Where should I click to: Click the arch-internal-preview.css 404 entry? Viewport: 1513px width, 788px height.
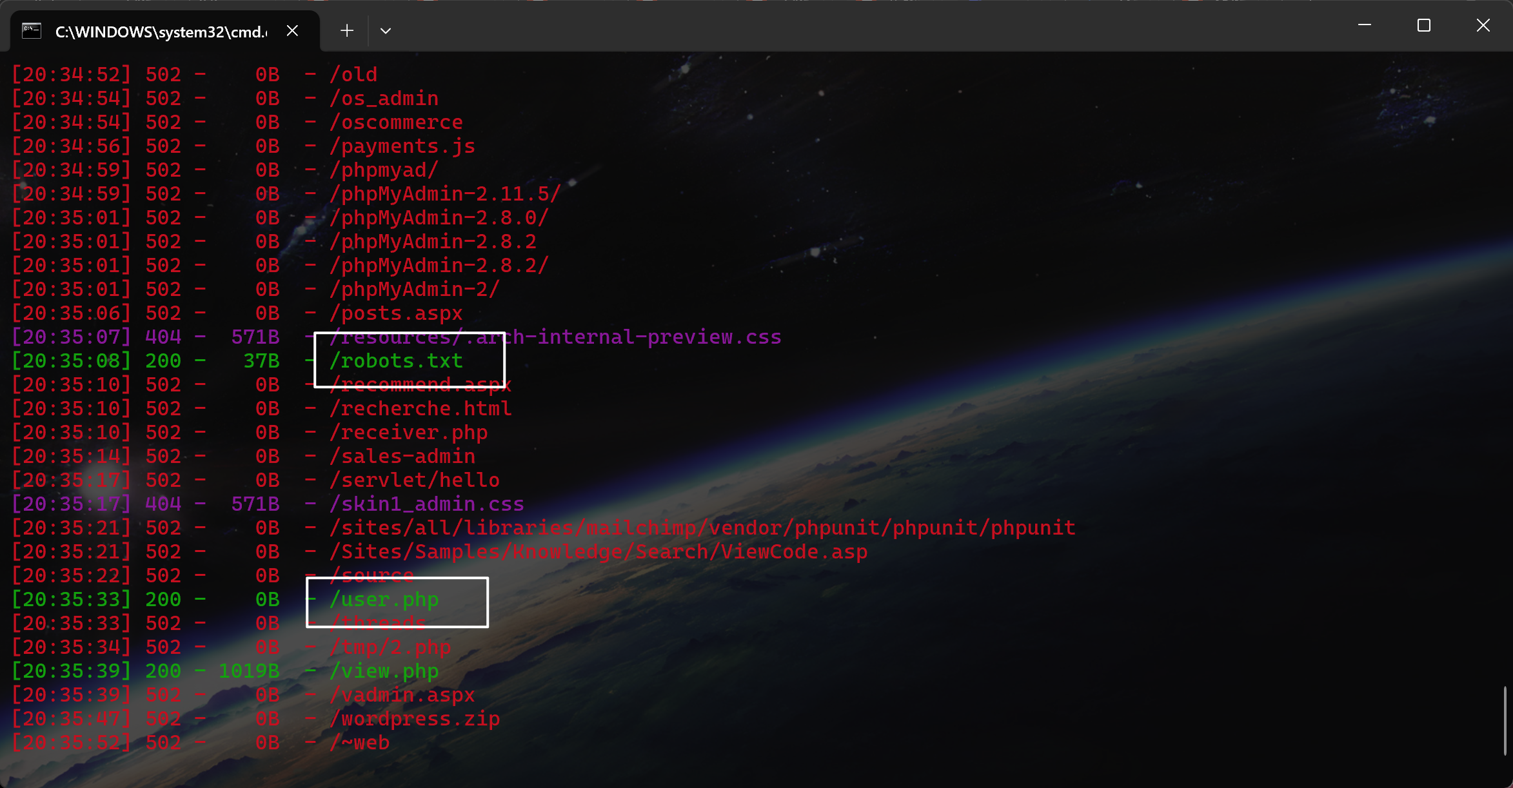pyautogui.click(x=555, y=337)
